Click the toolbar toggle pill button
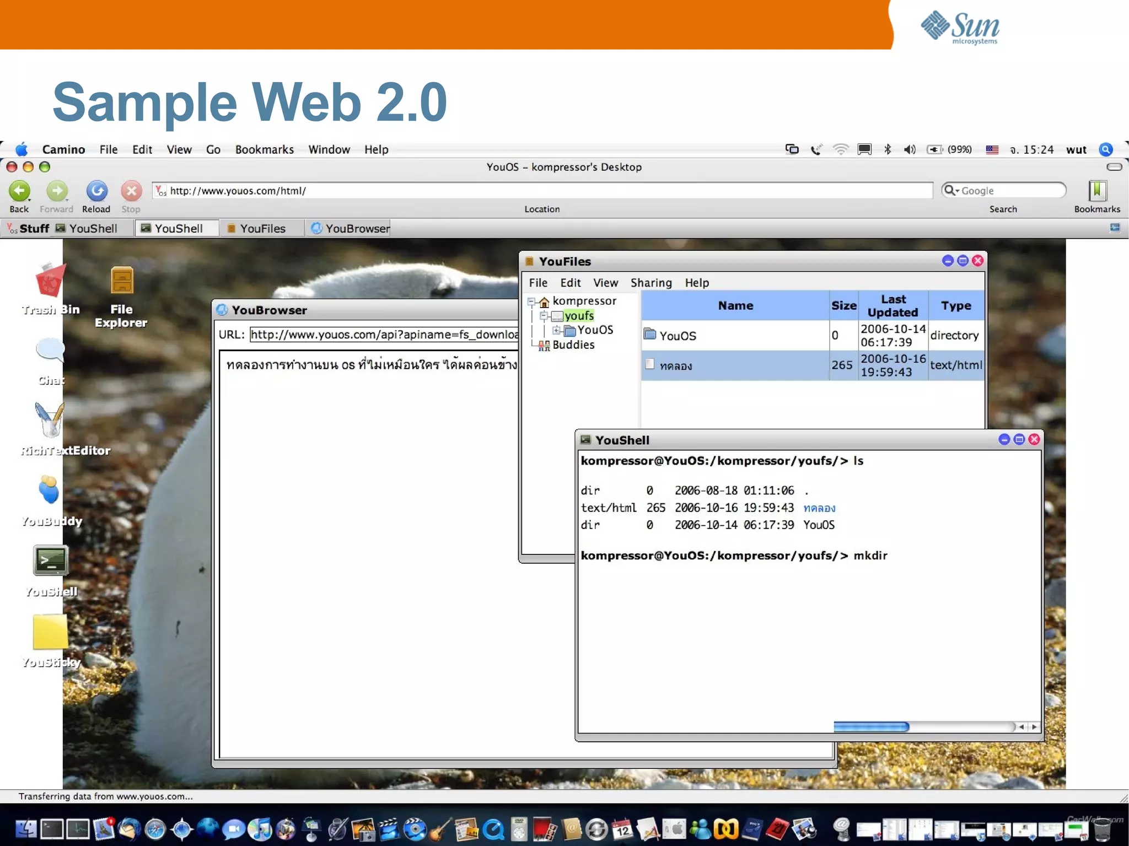The height and width of the screenshot is (846, 1129). (x=1114, y=167)
